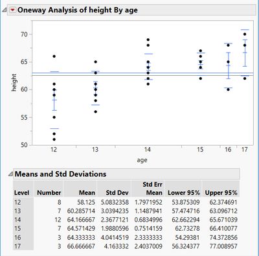The width and height of the screenshot is (259, 256).
Task: Click the Std Dev value 4.163332
Action: pyautogui.click(x=117, y=246)
